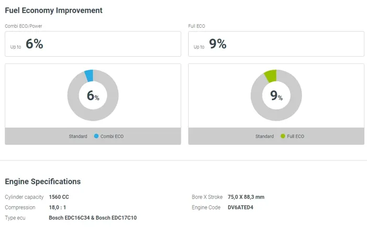Image resolution: width=367 pixels, height=231 pixels.
Task: Click the 1560 CC cylinder capacity value
Action: tap(59, 197)
